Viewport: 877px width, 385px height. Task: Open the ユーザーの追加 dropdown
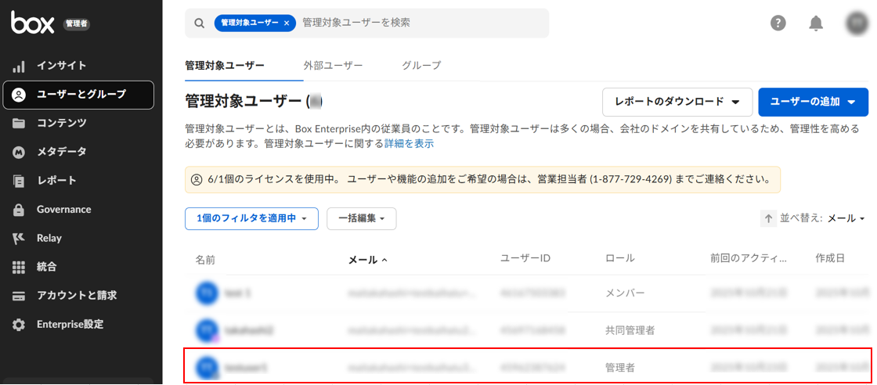(813, 102)
